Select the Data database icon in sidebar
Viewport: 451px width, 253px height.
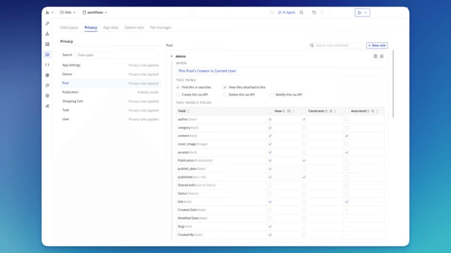click(47, 55)
